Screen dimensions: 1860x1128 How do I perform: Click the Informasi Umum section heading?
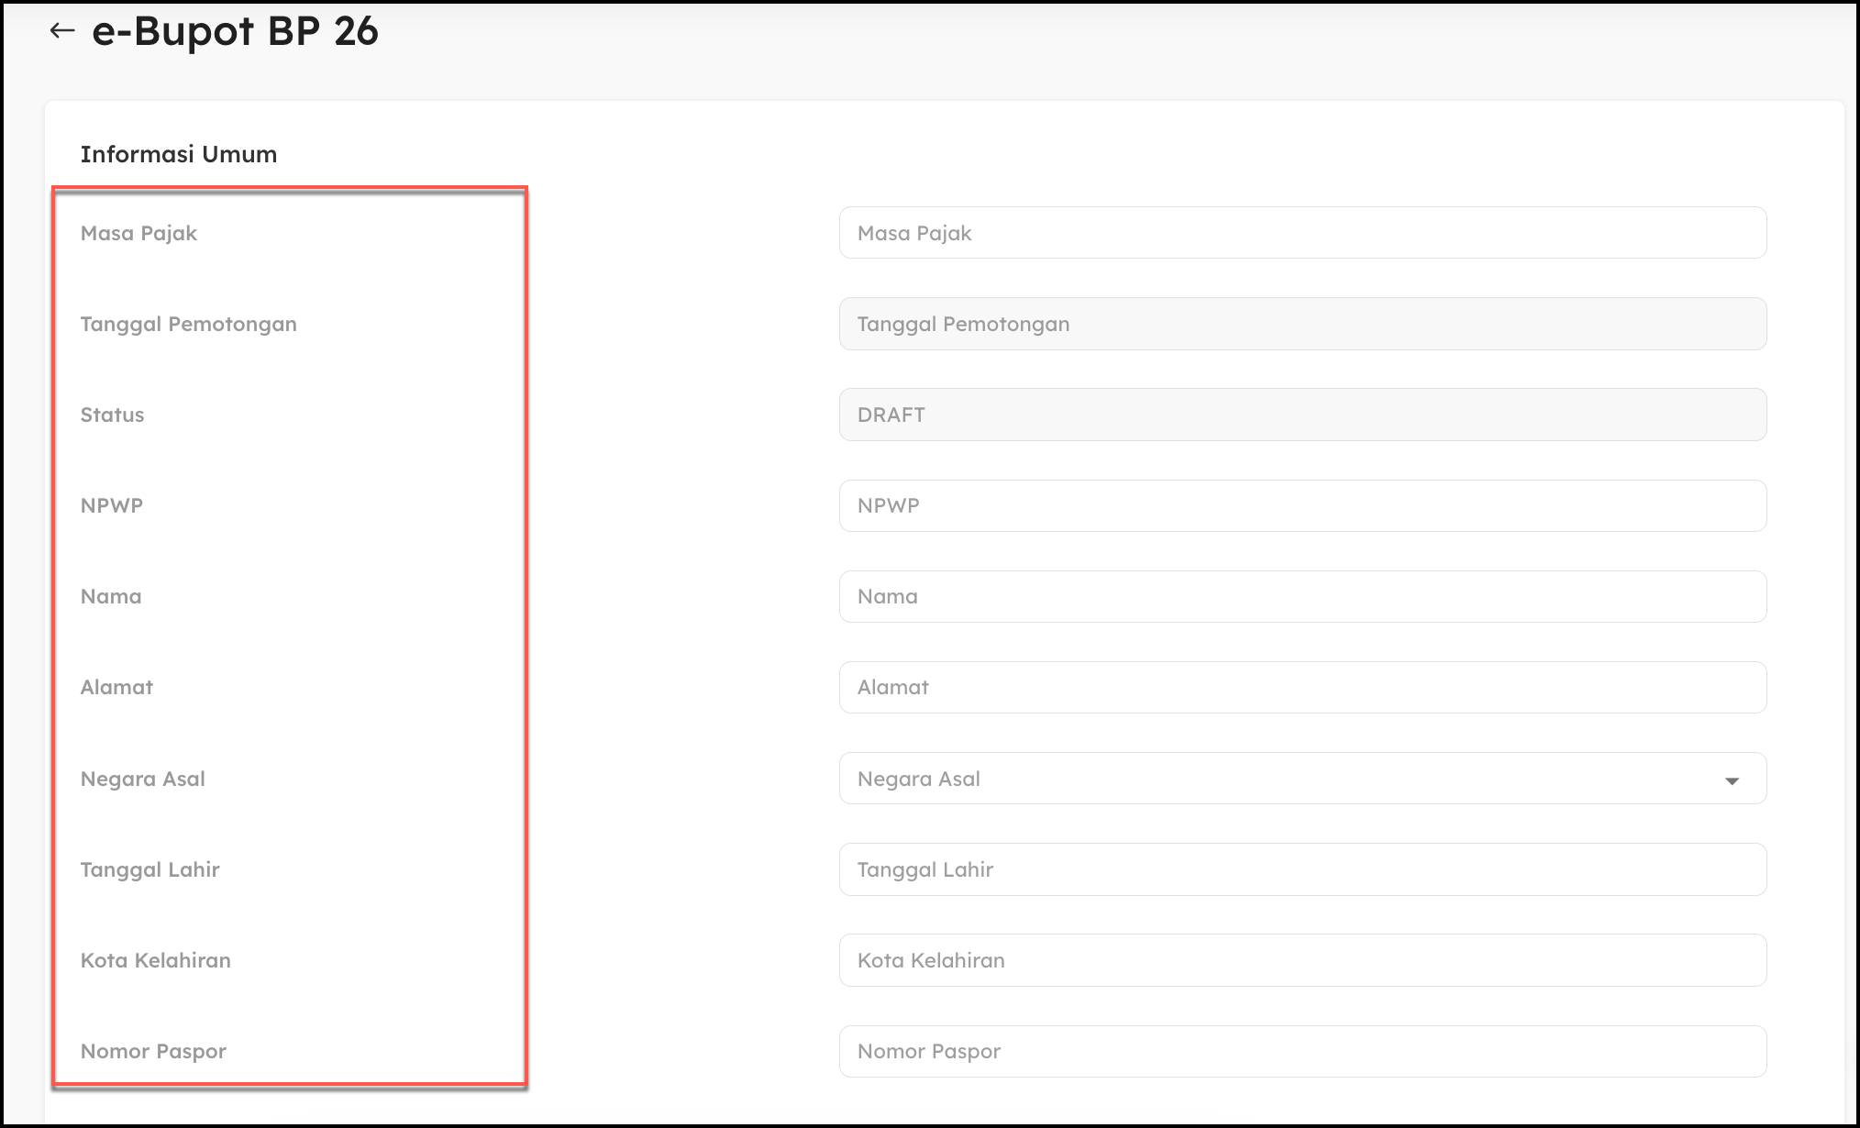[x=178, y=154]
